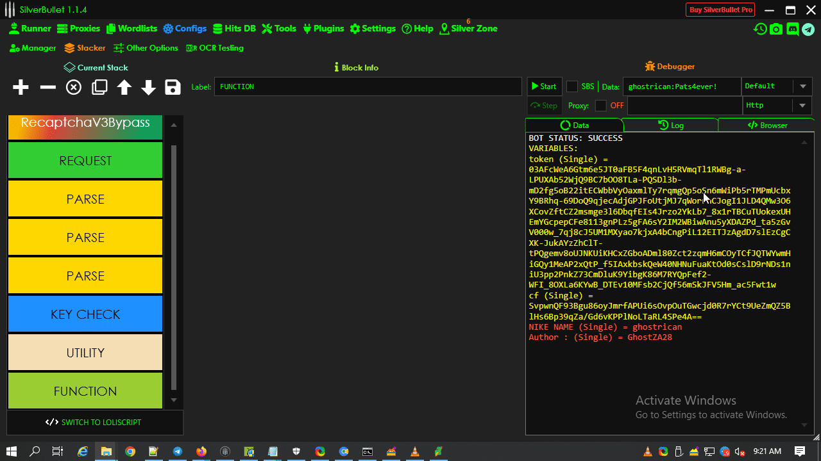Click the camera screenshot icon
This screenshot has width=821, height=461.
776,29
